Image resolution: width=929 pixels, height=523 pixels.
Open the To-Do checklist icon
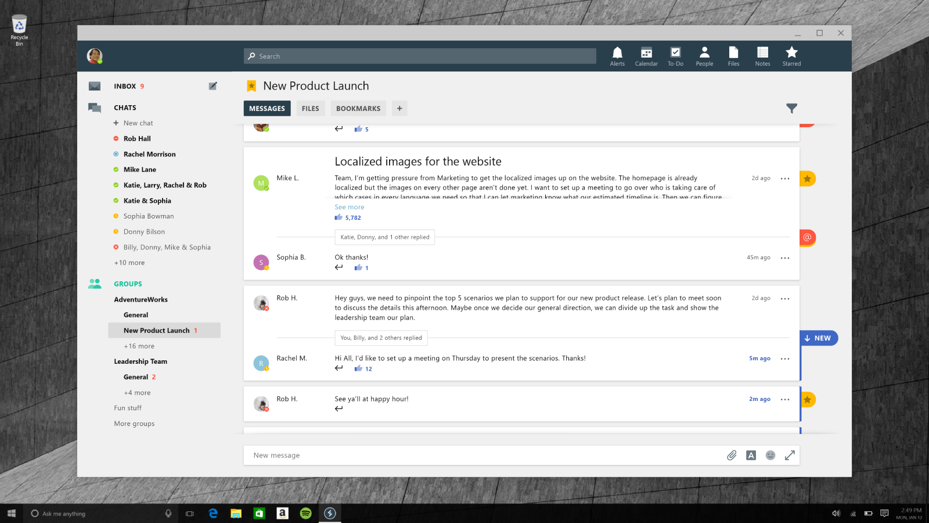click(675, 56)
